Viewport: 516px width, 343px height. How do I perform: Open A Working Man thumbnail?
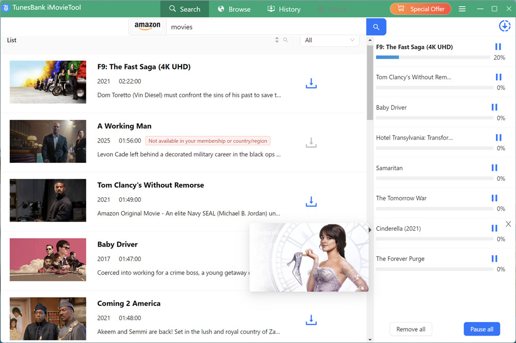point(48,141)
